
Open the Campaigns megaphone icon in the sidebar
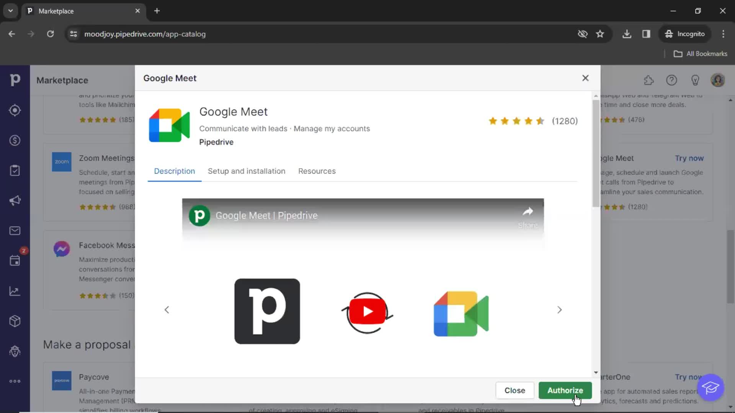click(15, 201)
